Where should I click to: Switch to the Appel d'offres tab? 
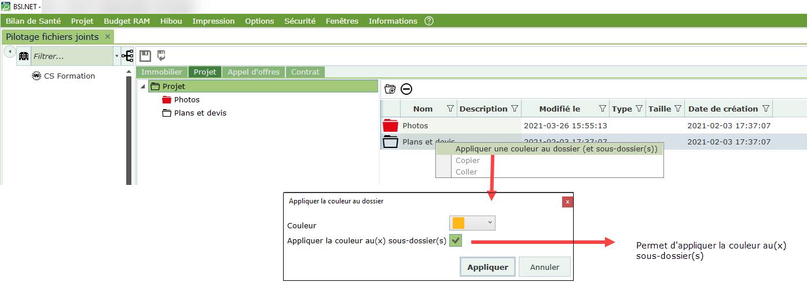tap(254, 72)
